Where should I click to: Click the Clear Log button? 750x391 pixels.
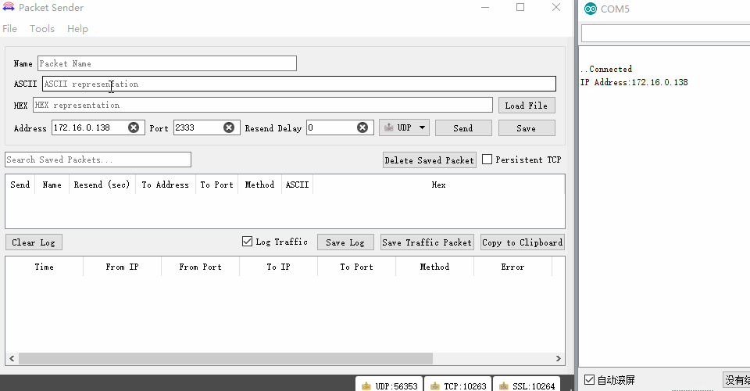coord(34,242)
